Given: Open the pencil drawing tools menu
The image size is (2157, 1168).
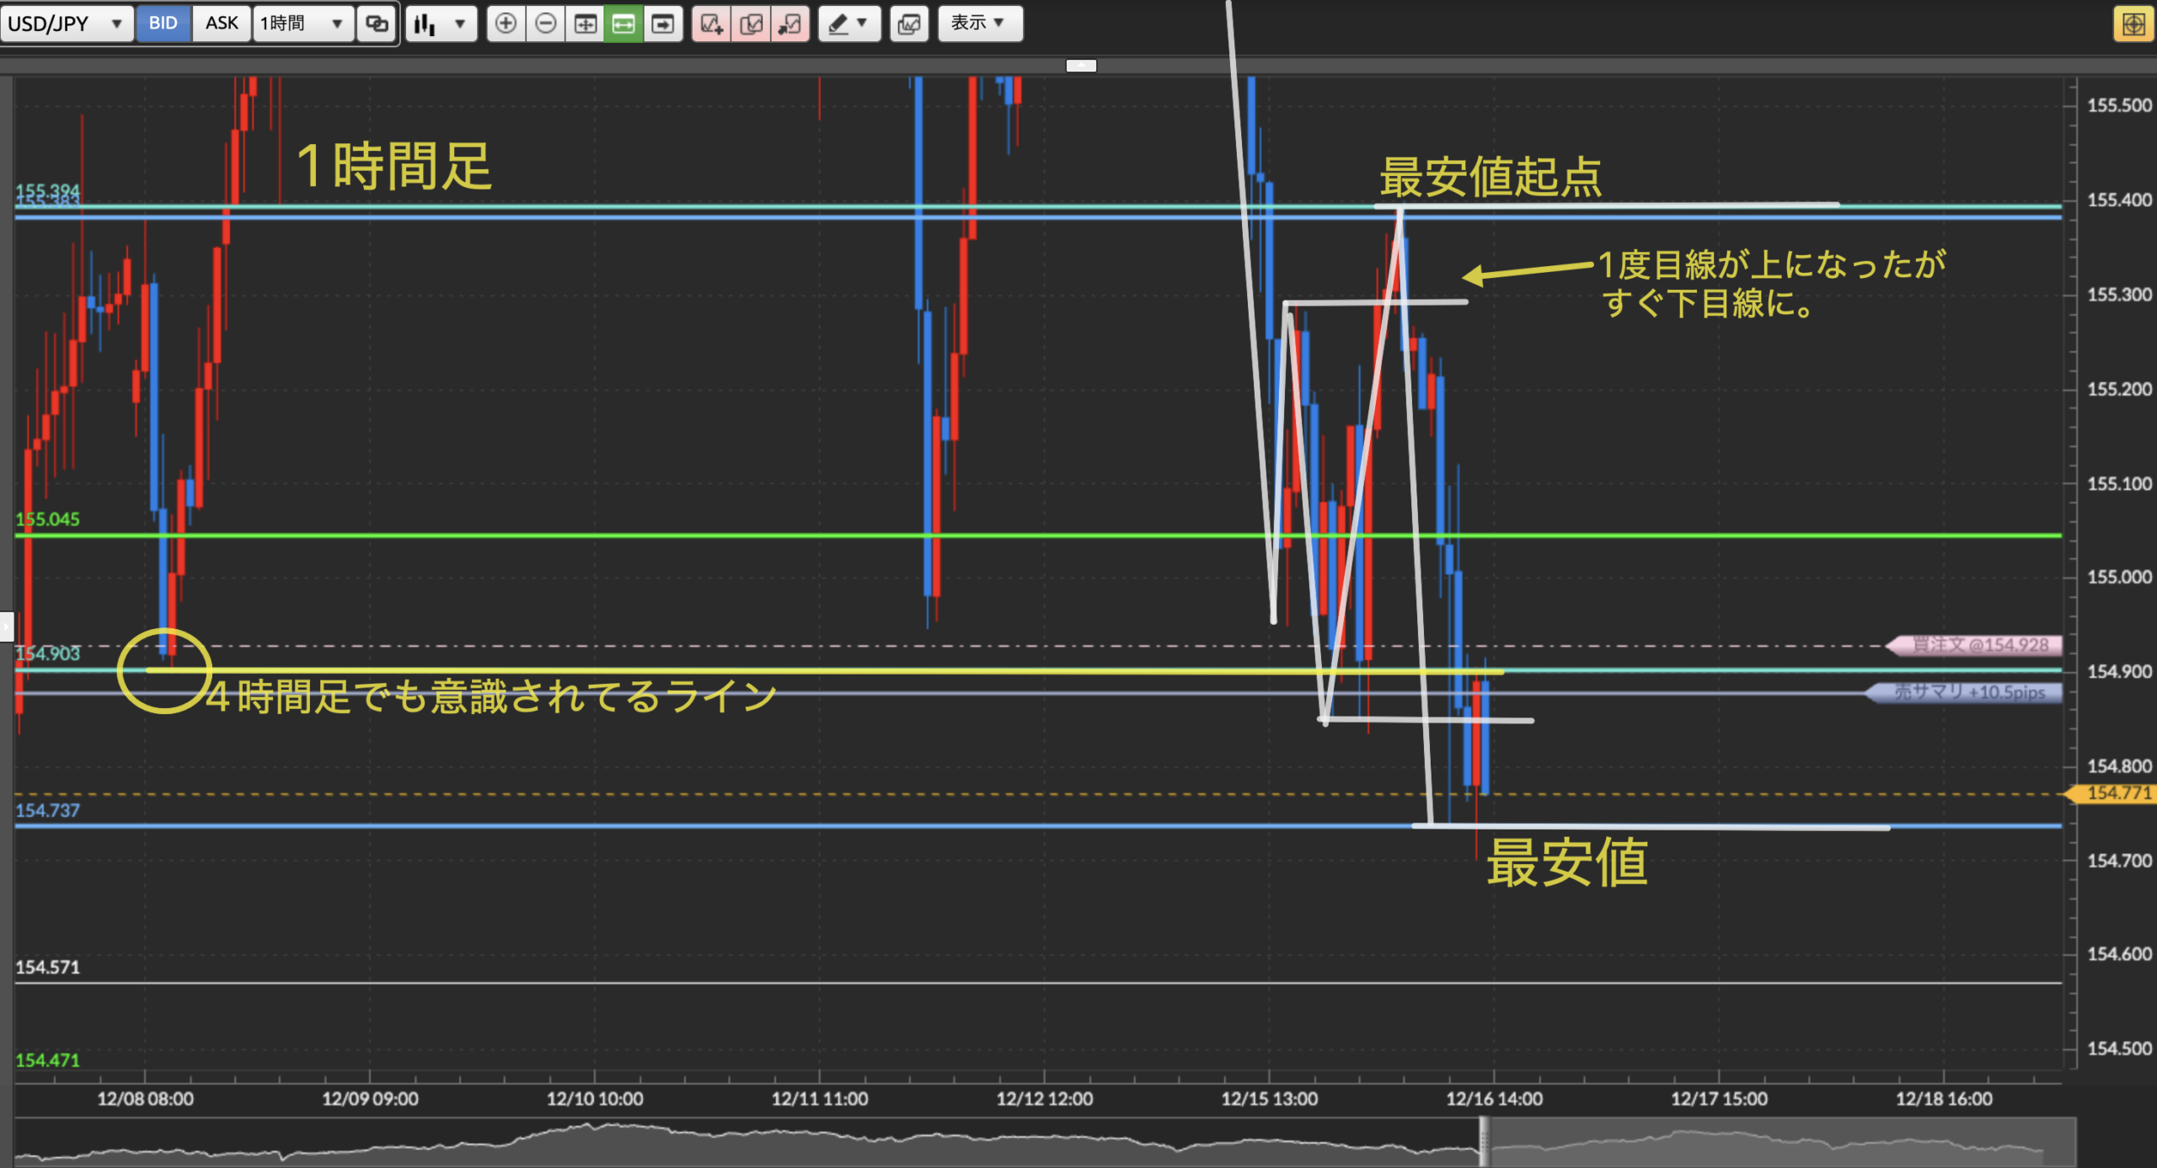Looking at the screenshot, I should point(848,24).
